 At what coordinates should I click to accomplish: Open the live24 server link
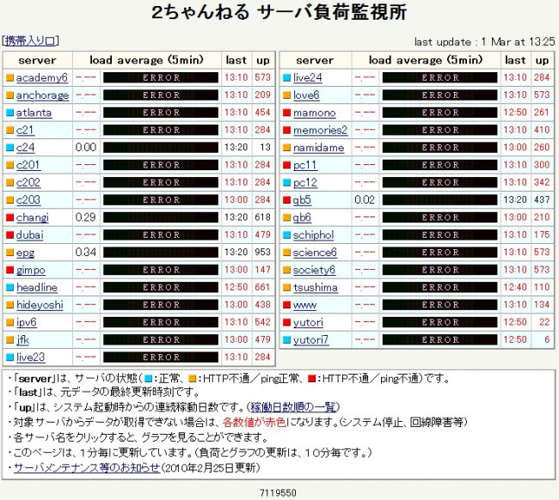pos(308,77)
